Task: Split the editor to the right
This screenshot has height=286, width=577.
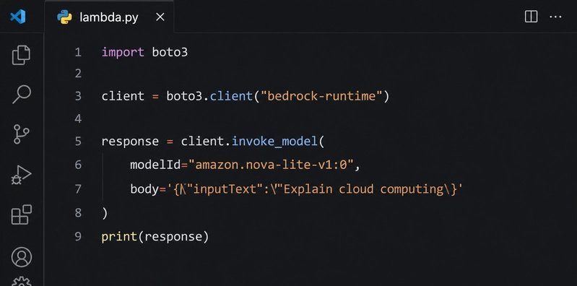Action: tap(531, 17)
